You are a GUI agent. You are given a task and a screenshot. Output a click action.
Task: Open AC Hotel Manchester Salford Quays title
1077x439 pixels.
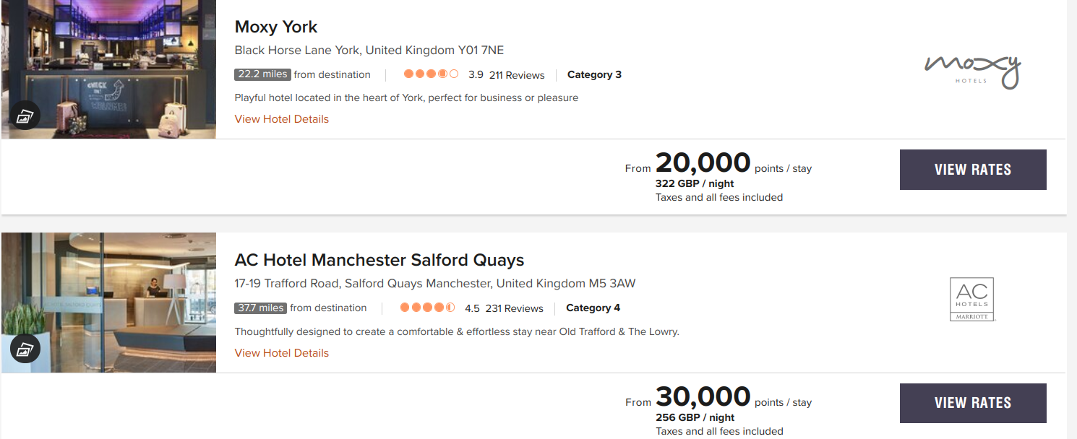pos(379,260)
